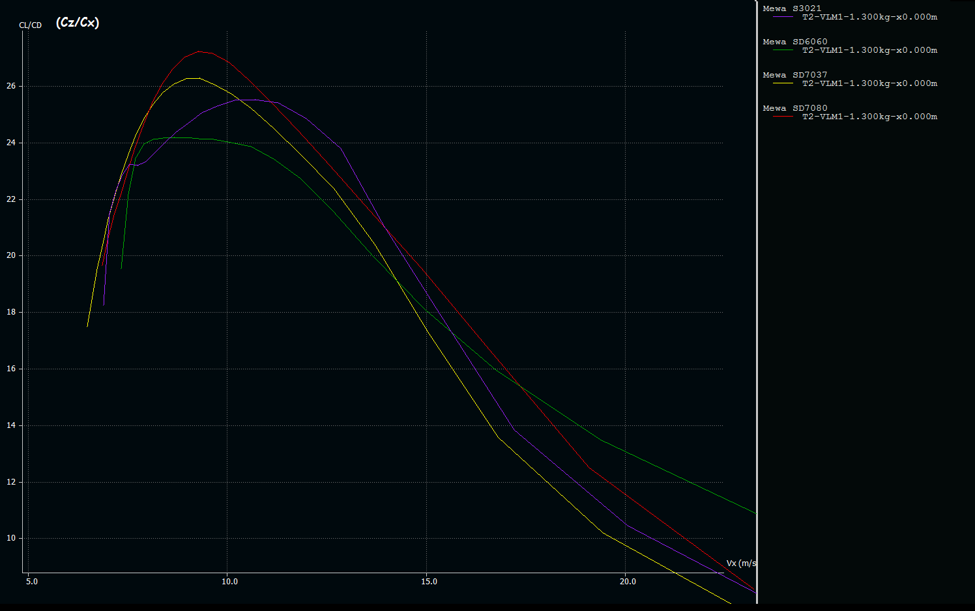975x611 pixels.
Task: Click the 10.0 tick label on x-axis
Action: click(229, 582)
